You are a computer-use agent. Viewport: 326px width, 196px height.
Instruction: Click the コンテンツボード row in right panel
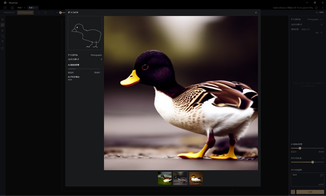tap(307, 24)
